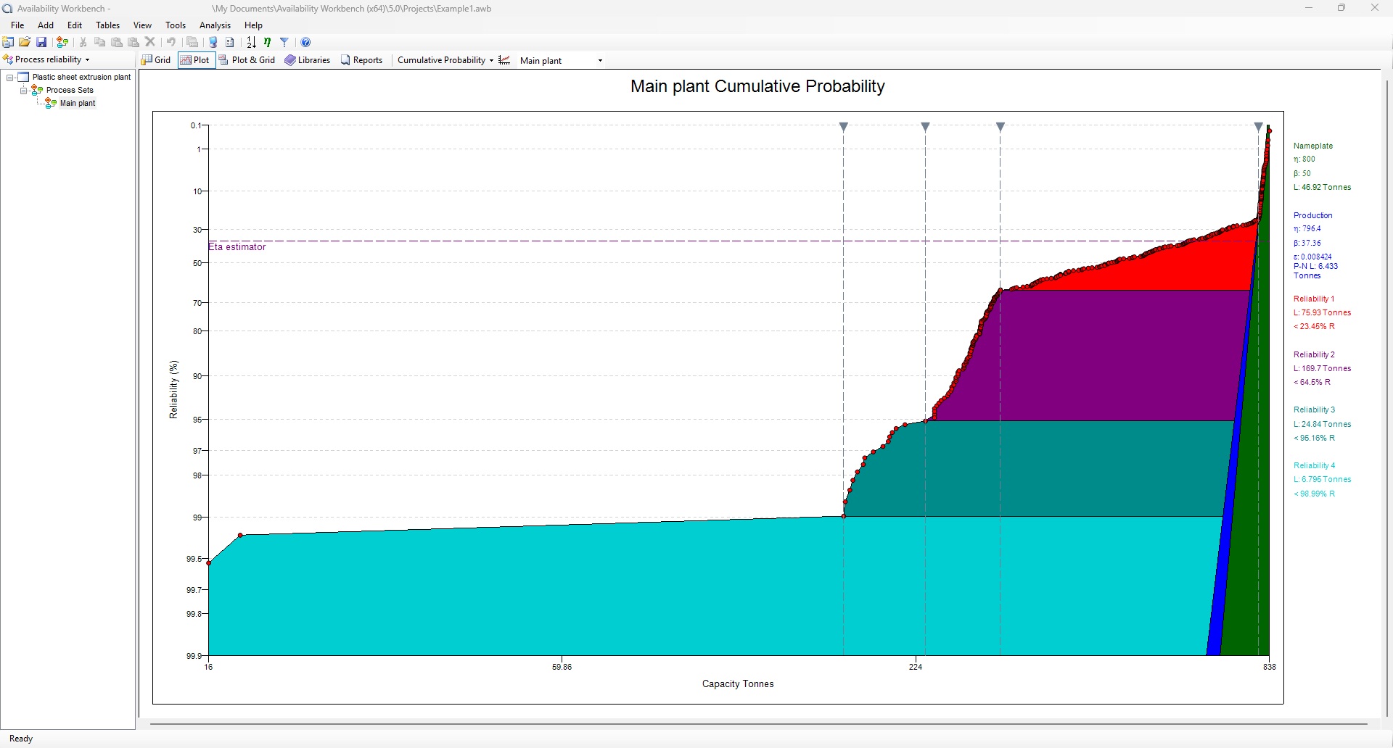This screenshot has width=1393, height=748.
Task: Enable the Plot & Grid view
Action: 247,60
